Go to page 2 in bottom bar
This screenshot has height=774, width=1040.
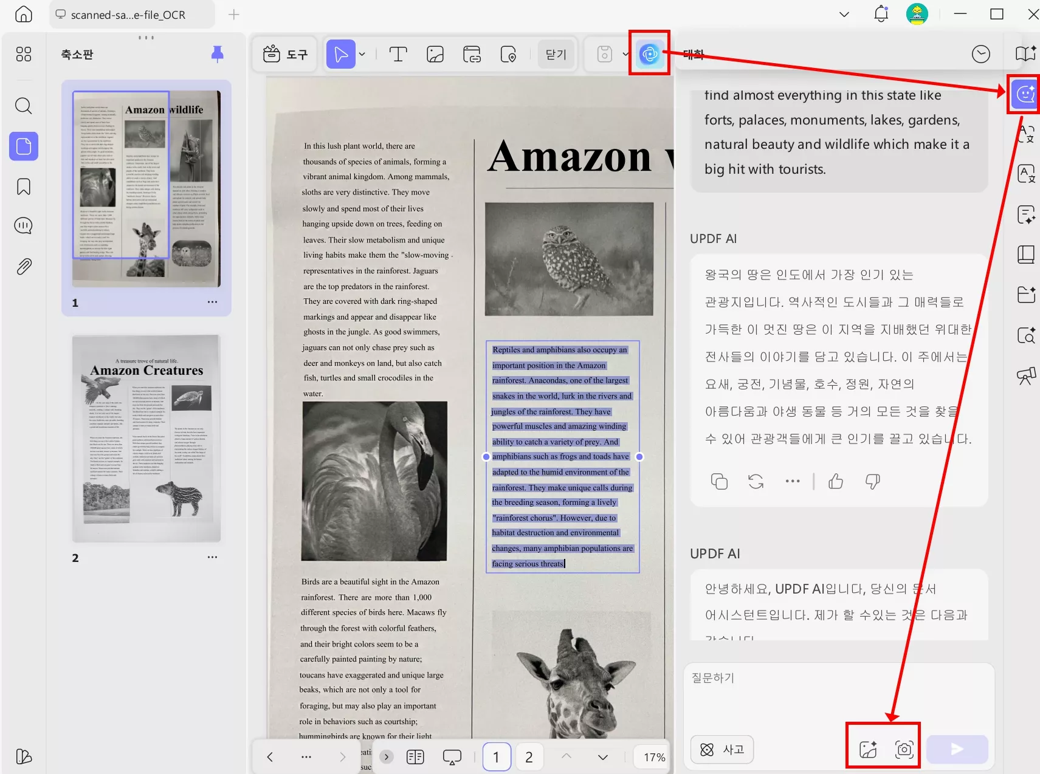(529, 757)
